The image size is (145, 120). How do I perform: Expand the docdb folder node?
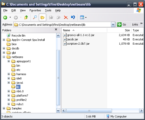click(4, 48)
